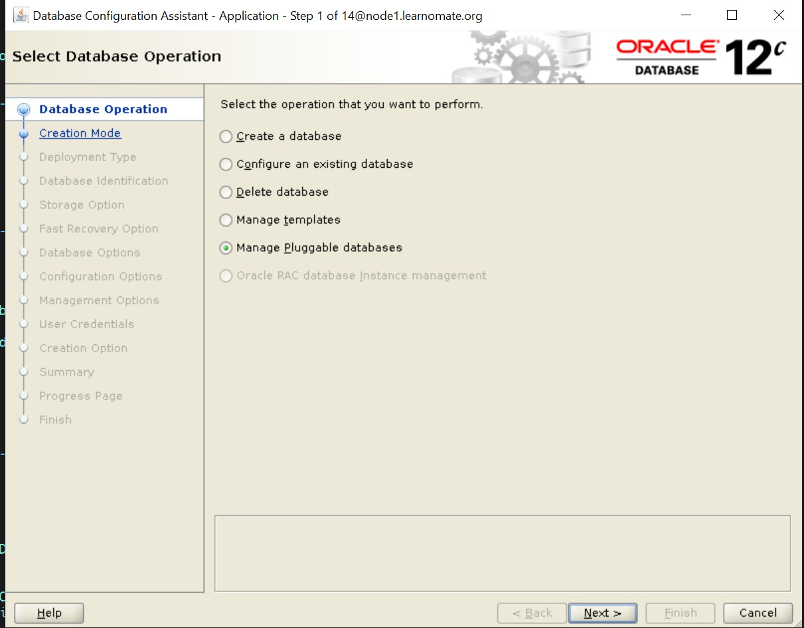This screenshot has height=628, width=804.
Task: Click the Database Operation step bullet
Action: point(25,110)
